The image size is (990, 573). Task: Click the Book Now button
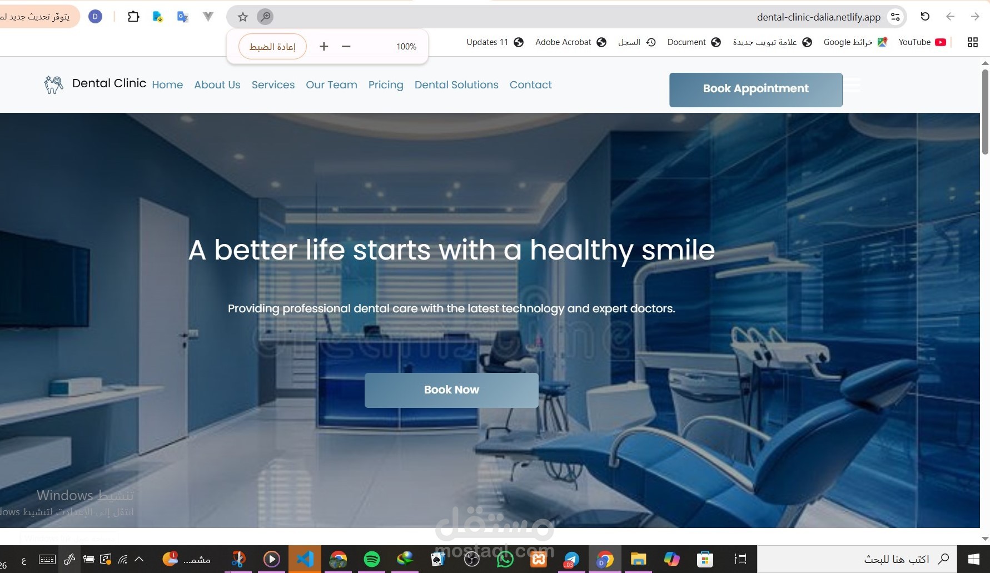pos(451,390)
